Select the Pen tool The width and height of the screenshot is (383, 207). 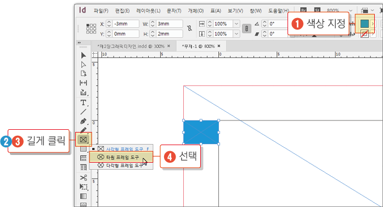coord(83,121)
